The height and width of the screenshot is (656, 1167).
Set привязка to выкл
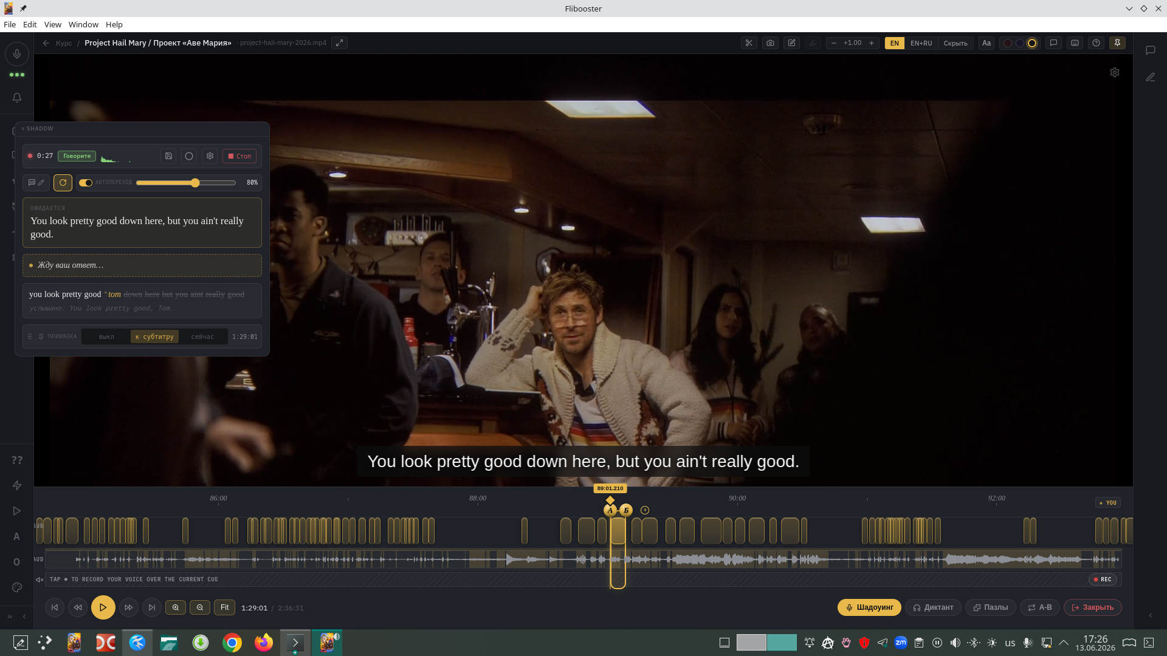point(106,337)
